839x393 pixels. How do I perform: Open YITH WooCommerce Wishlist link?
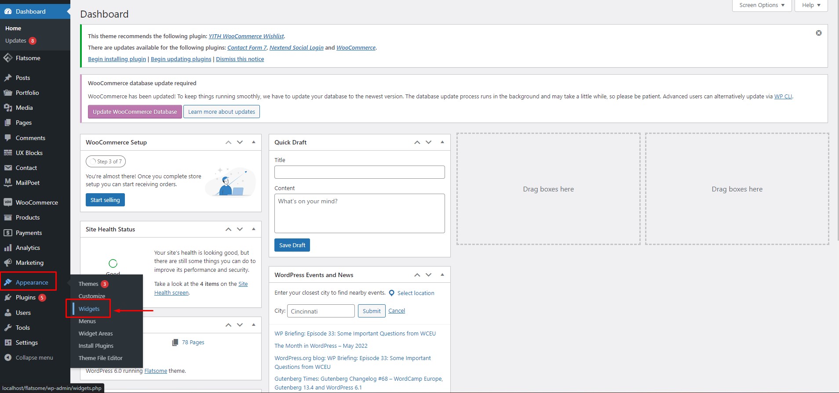click(246, 36)
